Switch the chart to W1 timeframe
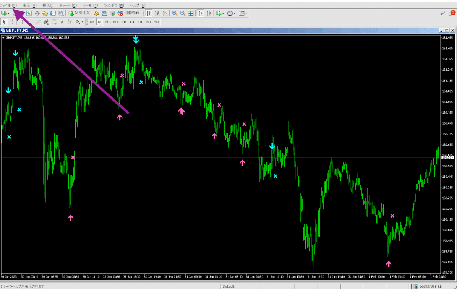Image resolution: width=457 pixels, height=289 pixels. [148, 22]
